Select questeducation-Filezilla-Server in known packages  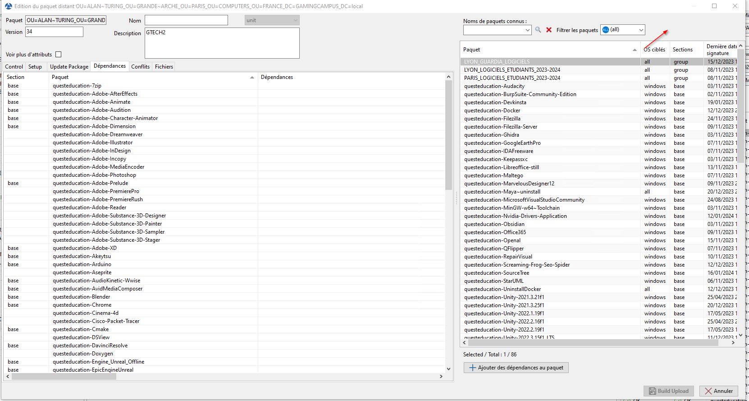[x=599, y=127]
